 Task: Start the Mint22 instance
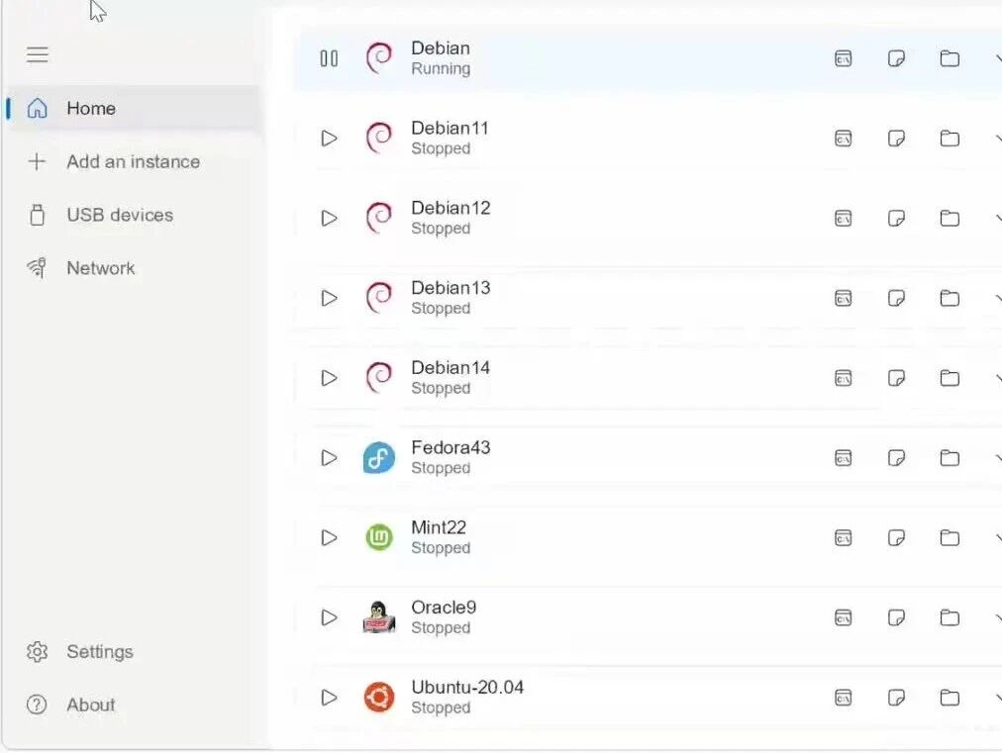pyautogui.click(x=329, y=537)
